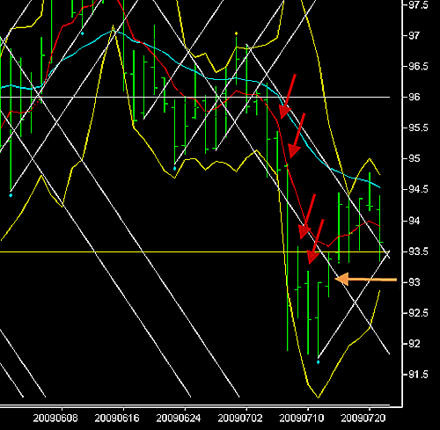Click the 91.5 price label at the bottom

coord(419,375)
